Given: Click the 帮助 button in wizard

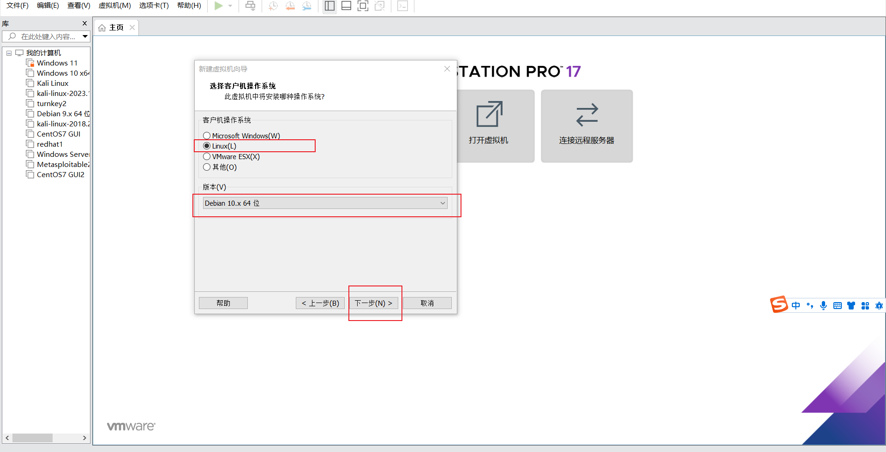Looking at the screenshot, I should coord(223,303).
